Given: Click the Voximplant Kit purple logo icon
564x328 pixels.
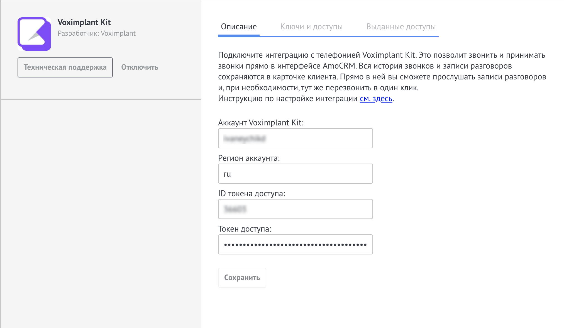Looking at the screenshot, I should (x=34, y=34).
